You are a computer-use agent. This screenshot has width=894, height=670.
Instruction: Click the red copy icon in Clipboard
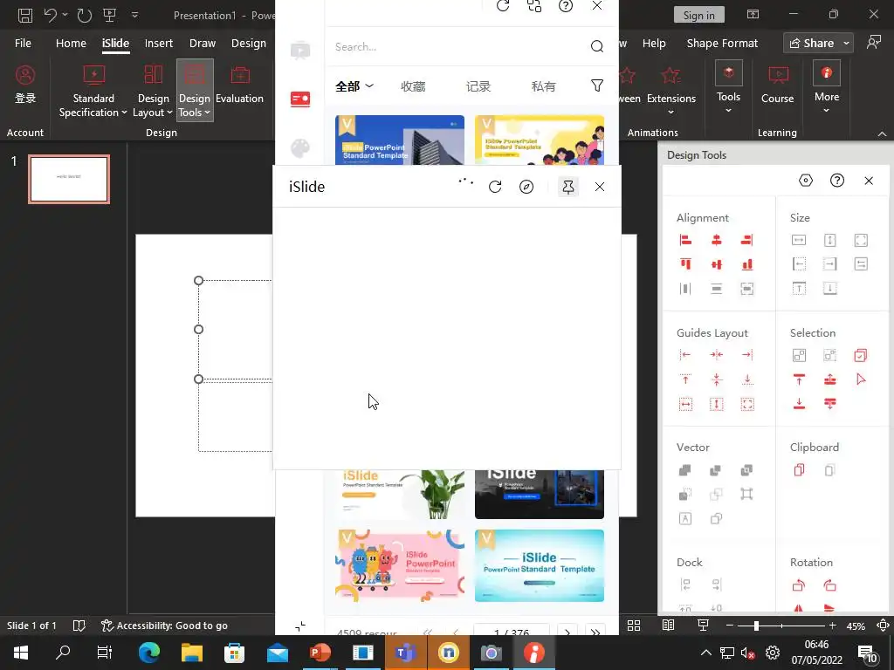(799, 470)
